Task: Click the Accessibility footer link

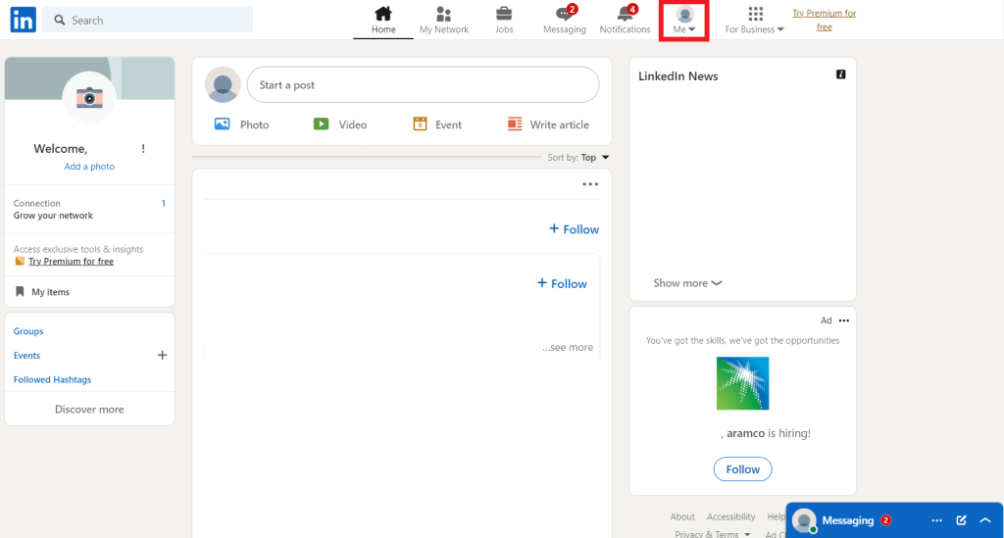Action: click(x=730, y=516)
